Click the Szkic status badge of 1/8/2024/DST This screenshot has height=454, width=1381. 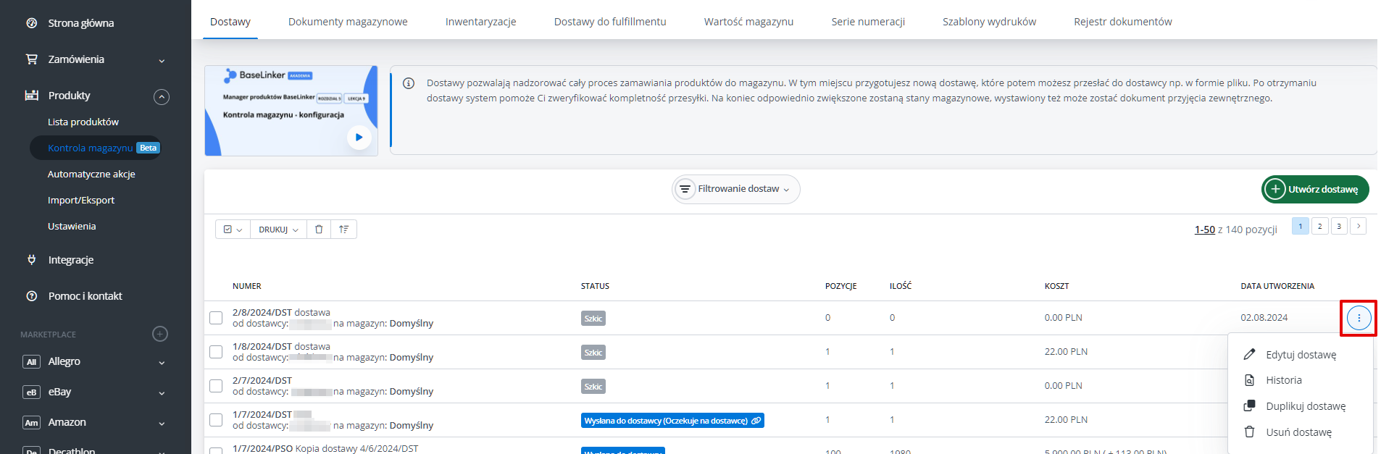point(593,353)
